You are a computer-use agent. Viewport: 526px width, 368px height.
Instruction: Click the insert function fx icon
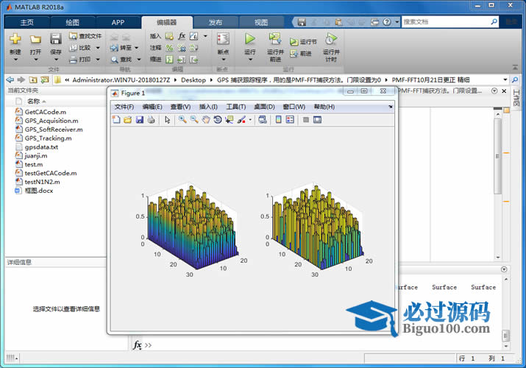[x=182, y=36]
